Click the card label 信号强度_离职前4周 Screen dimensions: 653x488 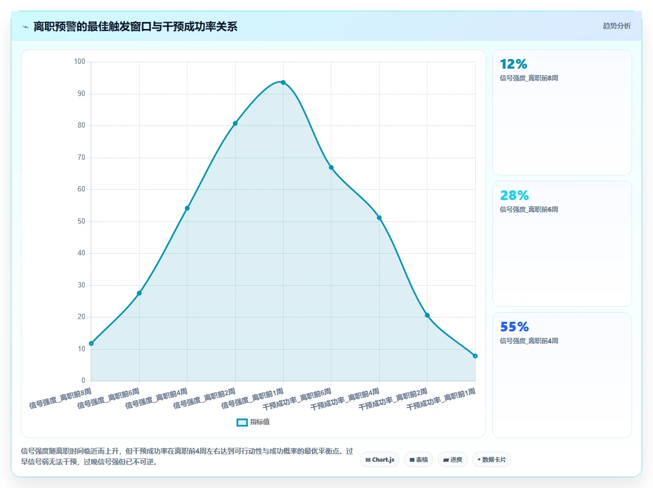(x=529, y=341)
